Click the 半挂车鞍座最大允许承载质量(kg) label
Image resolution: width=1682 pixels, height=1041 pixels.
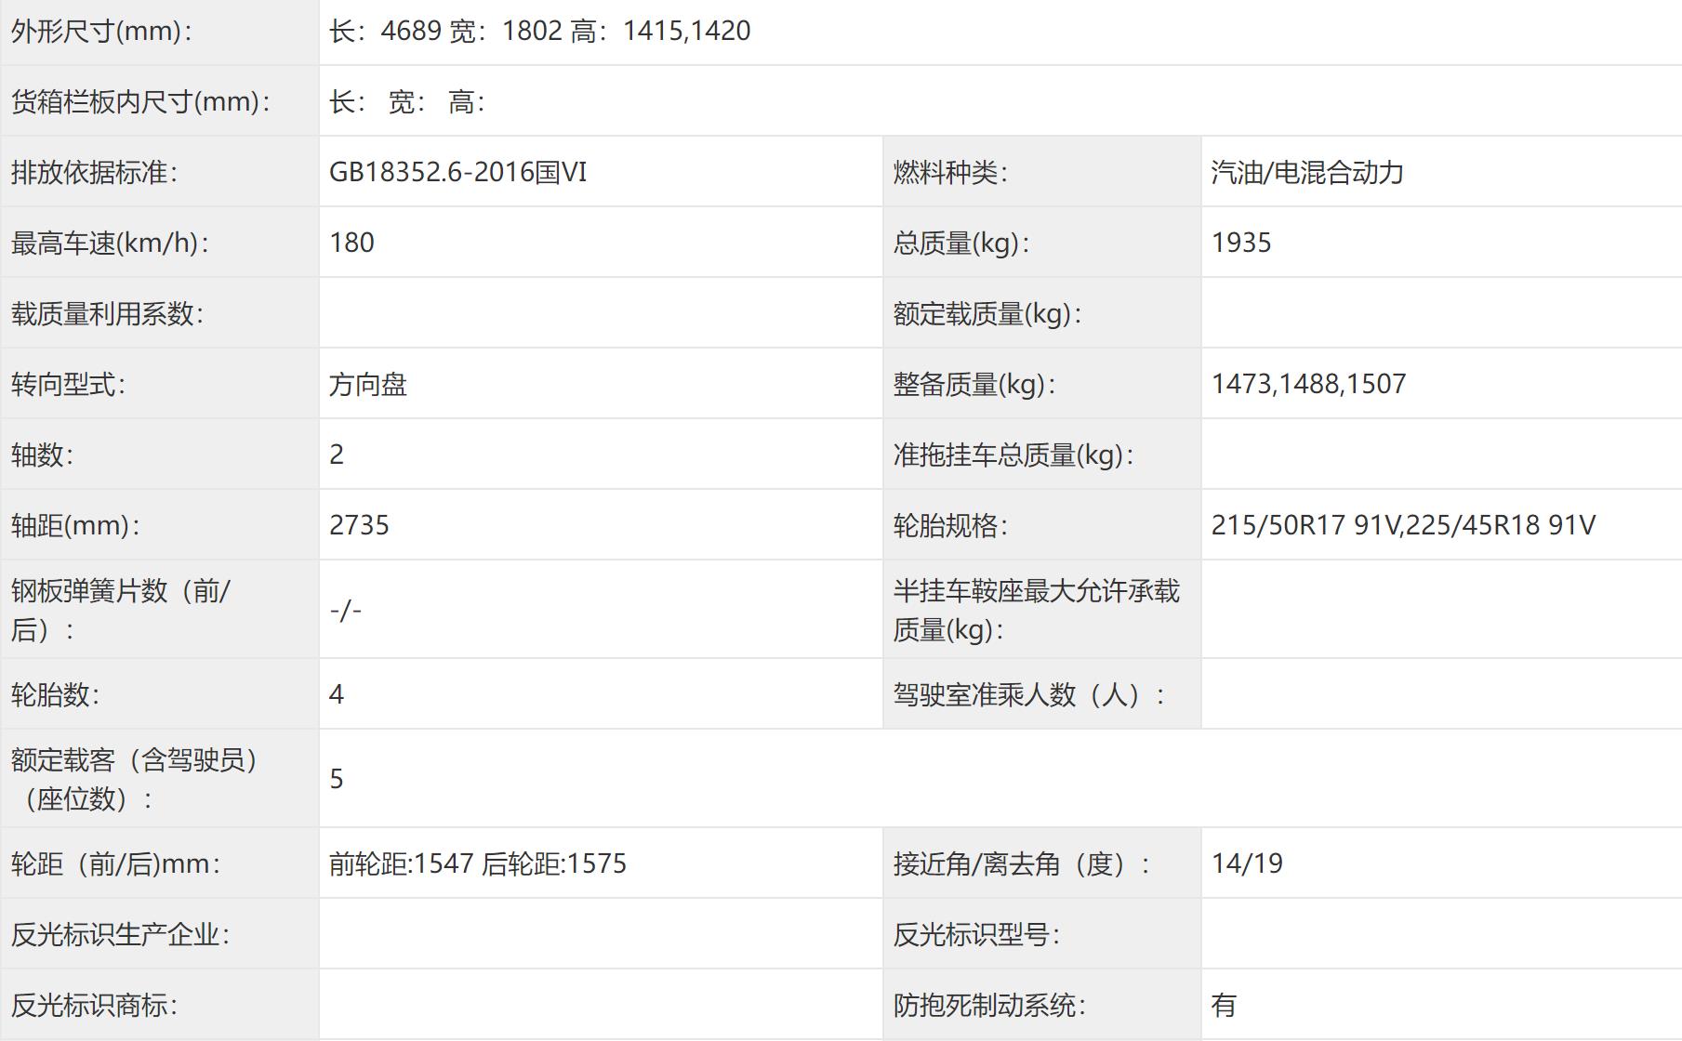(x=1037, y=610)
